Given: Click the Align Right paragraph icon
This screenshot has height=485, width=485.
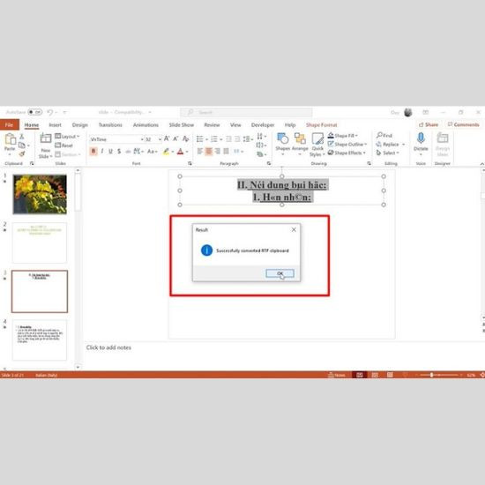Looking at the screenshot, I should (x=218, y=152).
